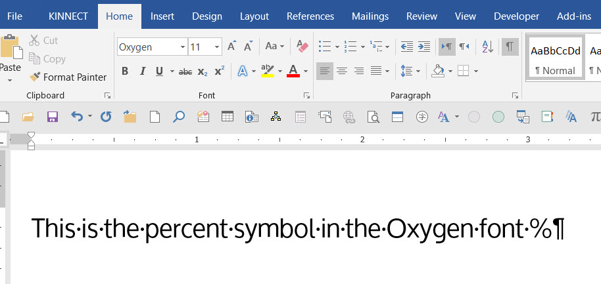The height and width of the screenshot is (284, 601).
Task: Apply multilevel list formatting
Action: coord(376,47)
